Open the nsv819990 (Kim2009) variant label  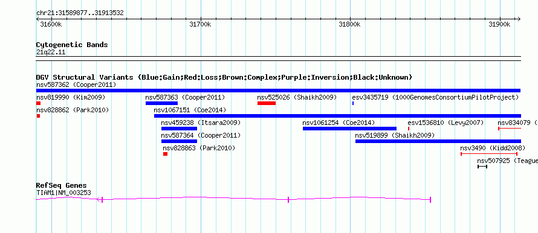pyautogui.click(x=71, y=97)
